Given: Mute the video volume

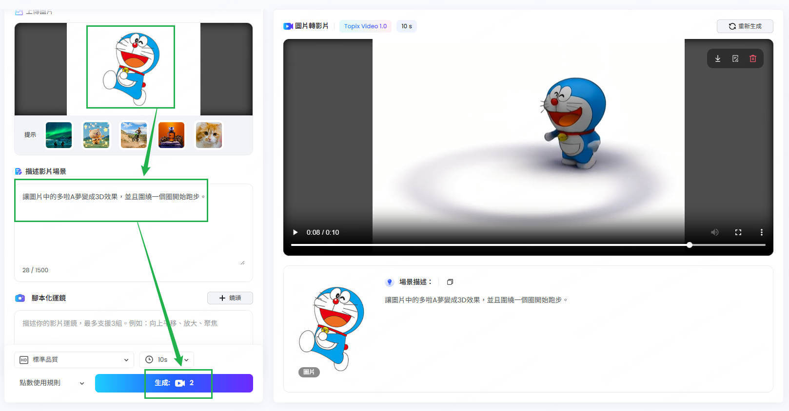Looking at the screenshot, I should coord(715,232).
